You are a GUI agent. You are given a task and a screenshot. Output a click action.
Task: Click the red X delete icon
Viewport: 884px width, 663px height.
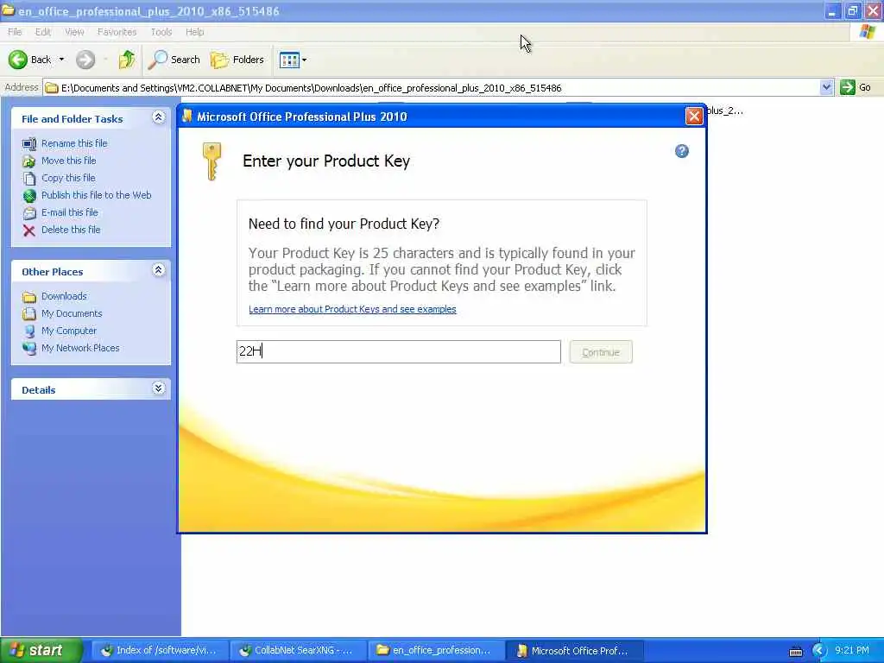coord(29,230)
